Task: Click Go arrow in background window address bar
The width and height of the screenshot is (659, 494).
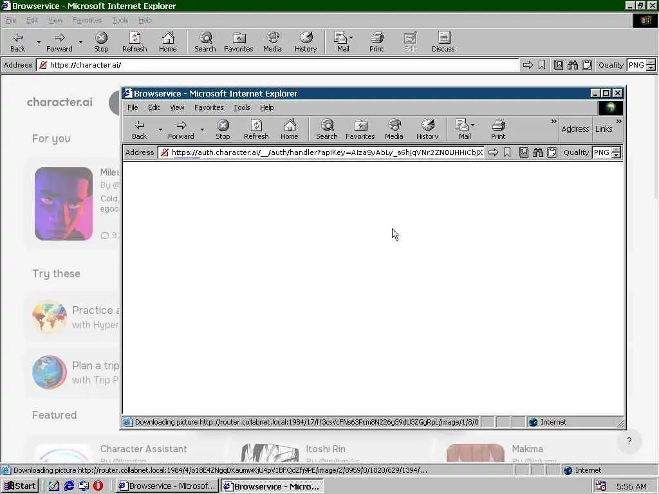Action: 528,65
